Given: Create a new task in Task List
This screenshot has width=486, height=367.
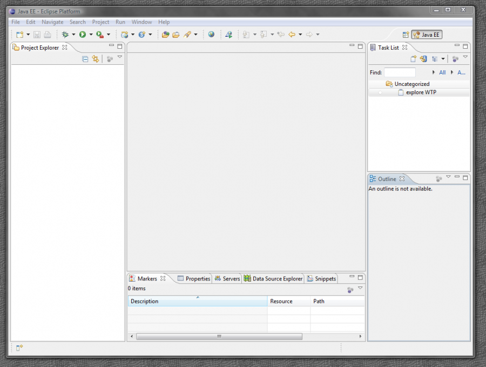Looking at the screenshot, I should [414, 58].
